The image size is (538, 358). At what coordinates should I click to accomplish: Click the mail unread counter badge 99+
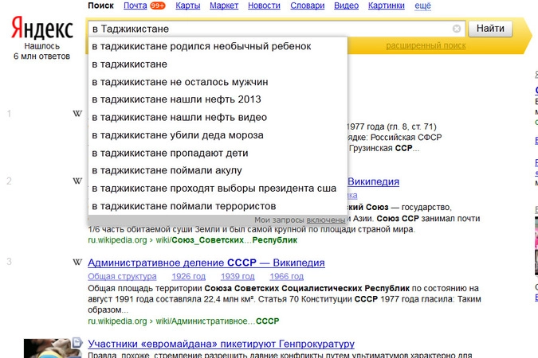(158, 6)
